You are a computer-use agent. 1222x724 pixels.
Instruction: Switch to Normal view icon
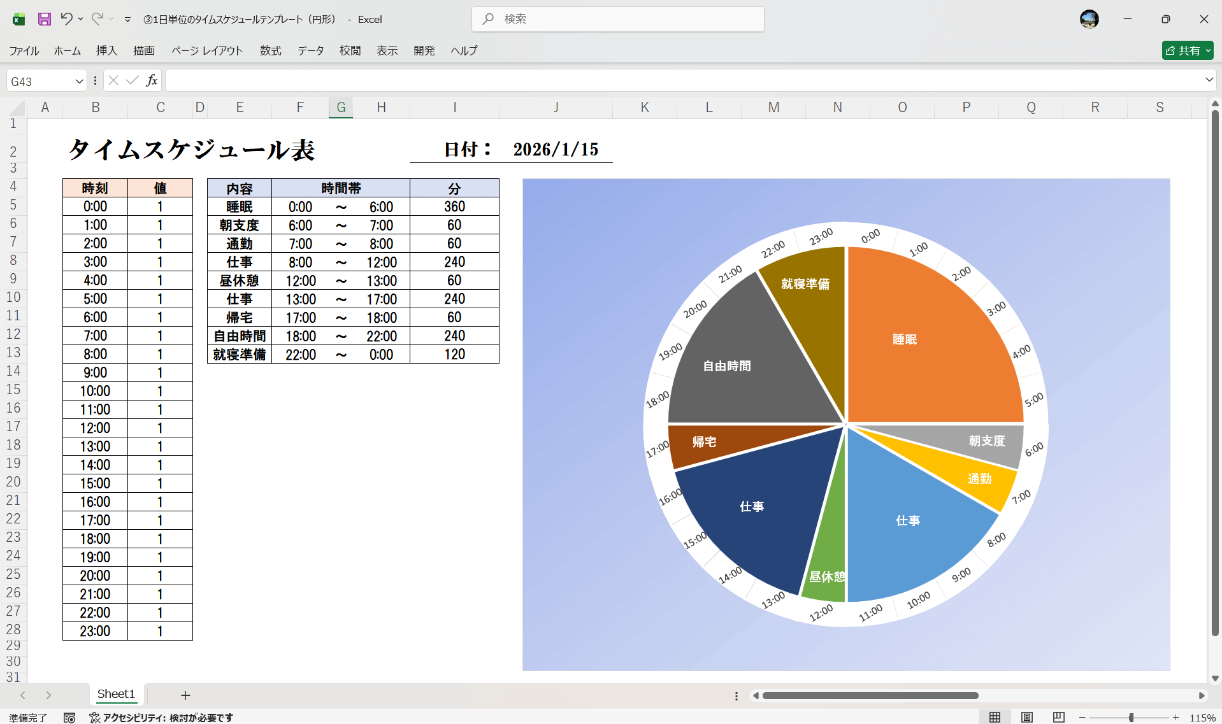pyautogui.click(x=996, y=716)
